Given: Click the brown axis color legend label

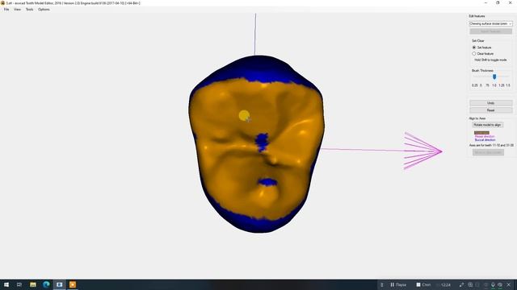Looking at the screenshot, I should (x=481, y=132).
